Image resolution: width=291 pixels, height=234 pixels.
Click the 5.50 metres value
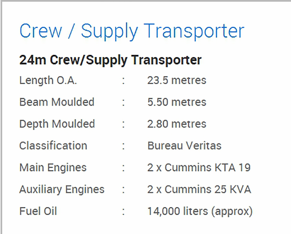[x=177, y=102]
